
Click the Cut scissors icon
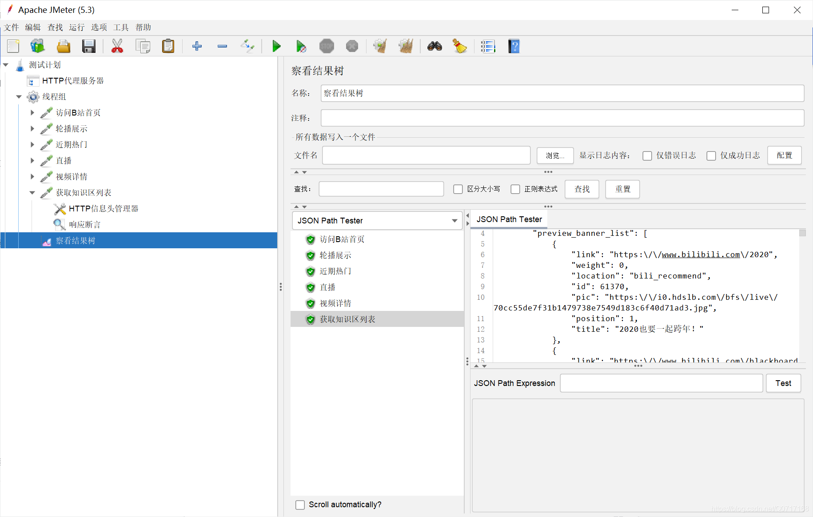coord(117,46)
